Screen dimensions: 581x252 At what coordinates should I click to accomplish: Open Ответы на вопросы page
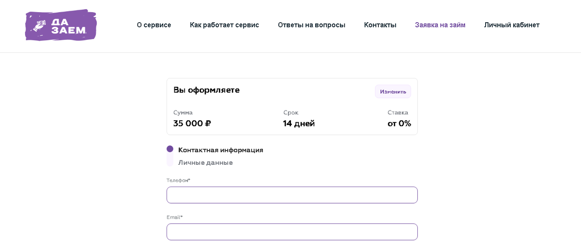coord(311,25)
